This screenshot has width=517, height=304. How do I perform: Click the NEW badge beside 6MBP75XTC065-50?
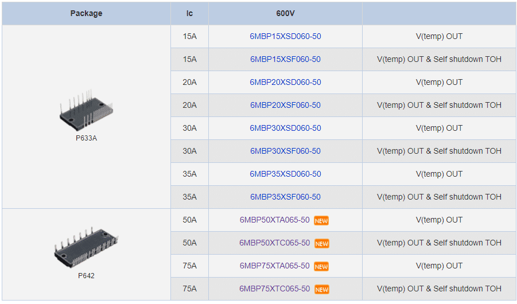pos(321,290)
